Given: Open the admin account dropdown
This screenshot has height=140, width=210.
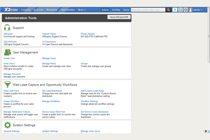Looking at the screenshot, I should pyautogui.click(x=198, y=10).
